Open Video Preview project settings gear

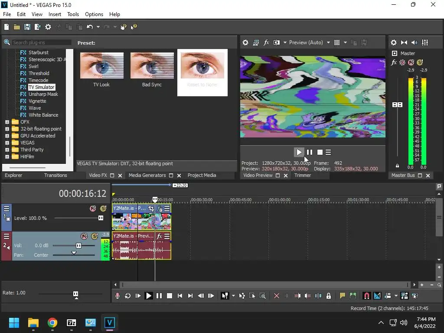coord(245,42)
